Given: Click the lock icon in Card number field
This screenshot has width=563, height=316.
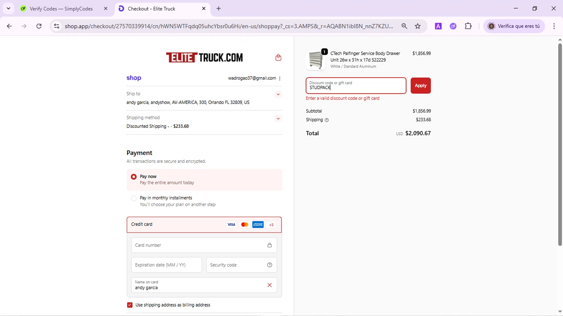Looking at the screenshot, I should coord(269,245).
